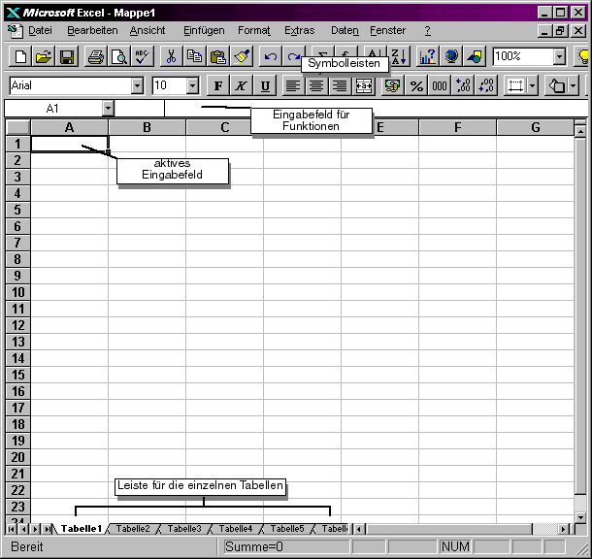Screen dimensions: 592x559
Task: Open the Extras menu
Action: point(300,31)
